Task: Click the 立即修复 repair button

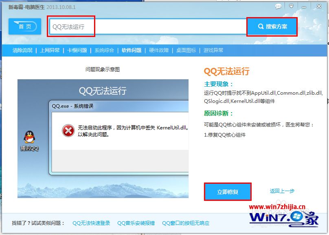Action: click(228, 191)
